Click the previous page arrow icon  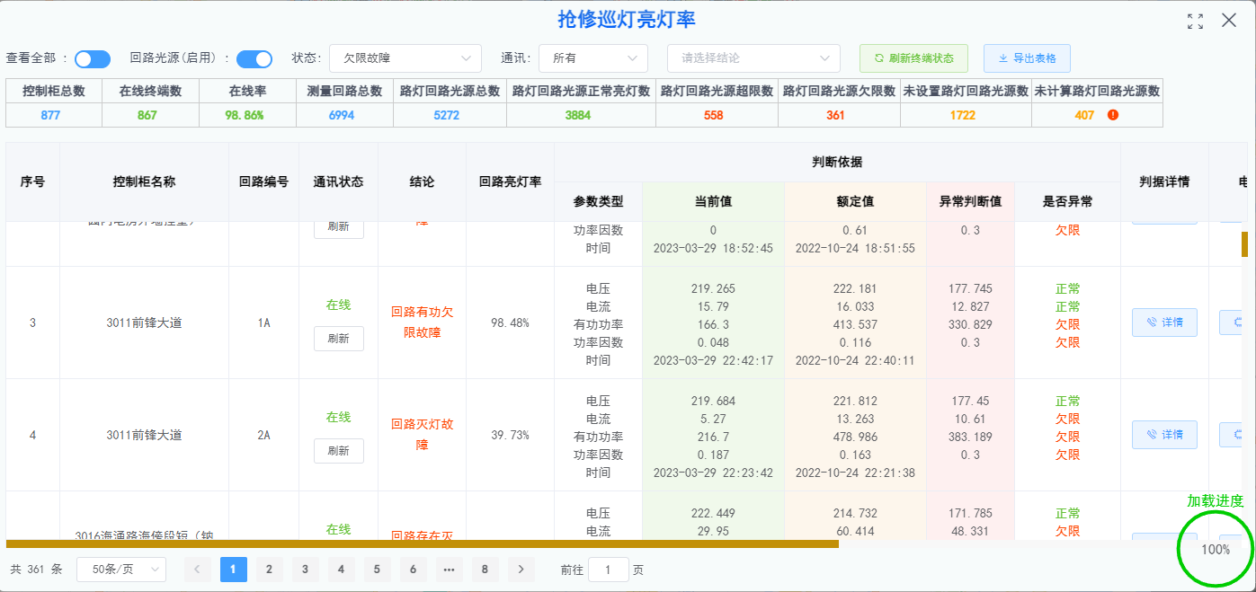pyautogui.click(x=198, y=570)
